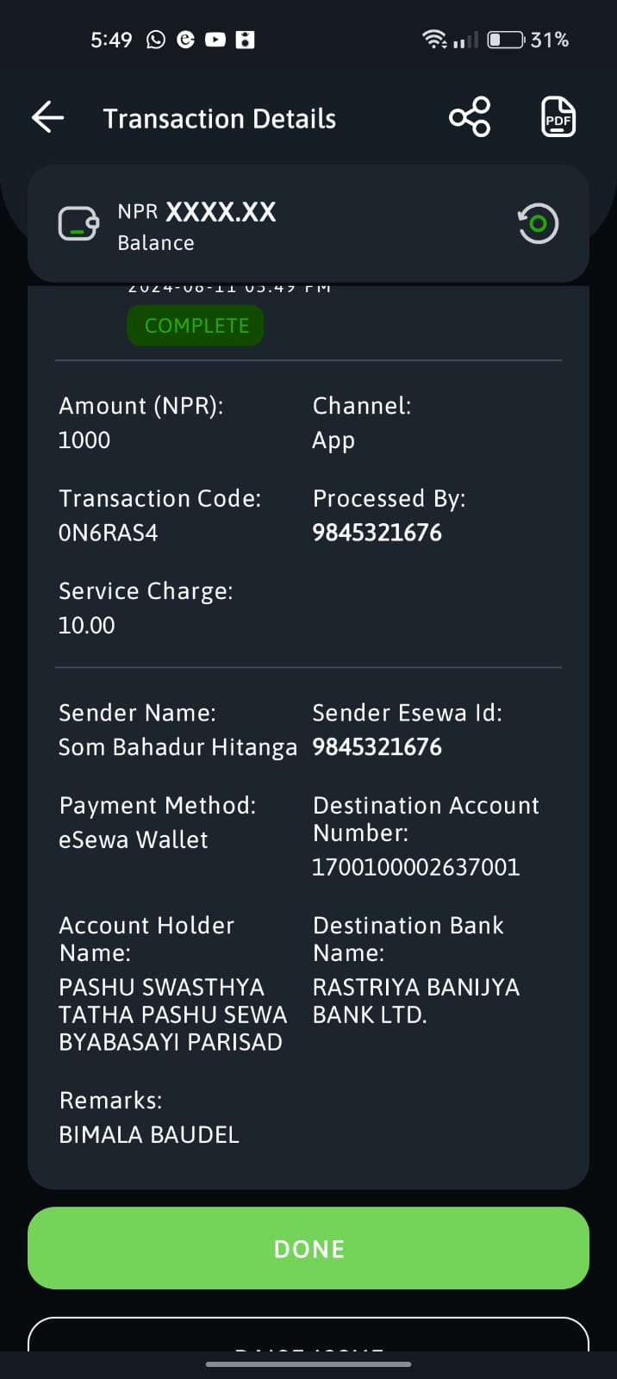Click the green DONE button
This screenshot has height=1379, width=617.
tap(308, 1248)
